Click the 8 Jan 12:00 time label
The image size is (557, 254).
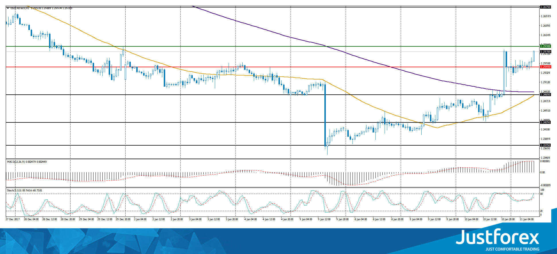click(x=379, y=219)
